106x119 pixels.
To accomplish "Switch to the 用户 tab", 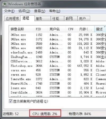I will point(84,19).
